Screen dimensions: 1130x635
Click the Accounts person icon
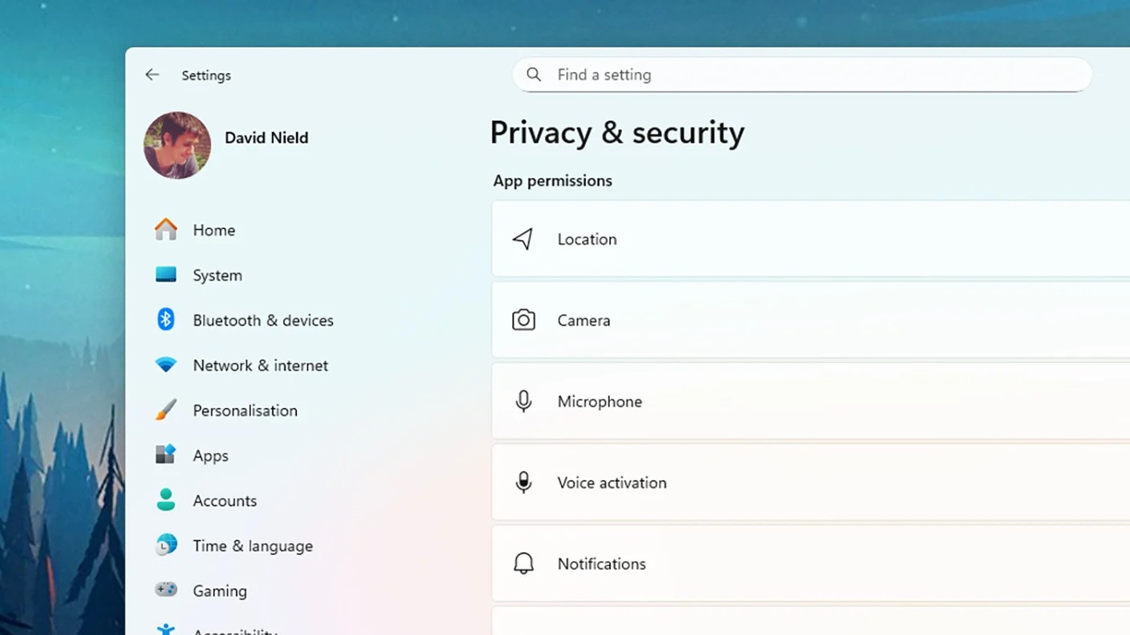[165, 500]
